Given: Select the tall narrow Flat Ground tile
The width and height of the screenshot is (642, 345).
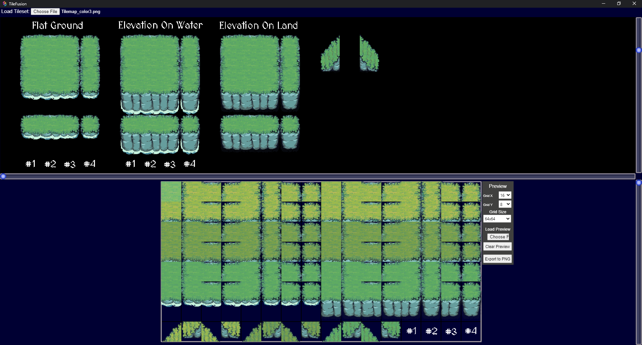Looking at the screenshot, I should click(90, 67).
